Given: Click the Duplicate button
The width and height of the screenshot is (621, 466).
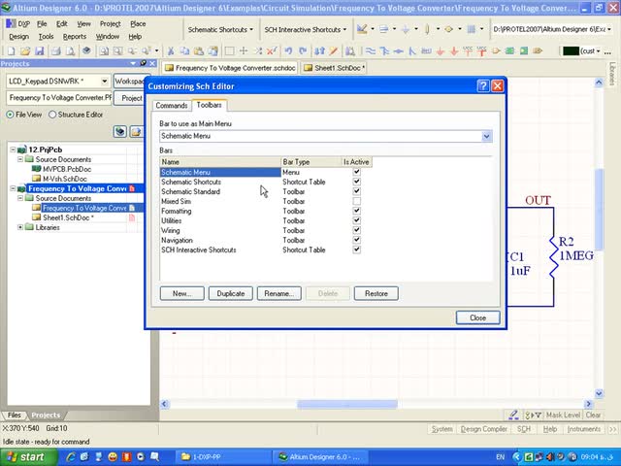Looking at the screenshot, I should click(231, 293).
